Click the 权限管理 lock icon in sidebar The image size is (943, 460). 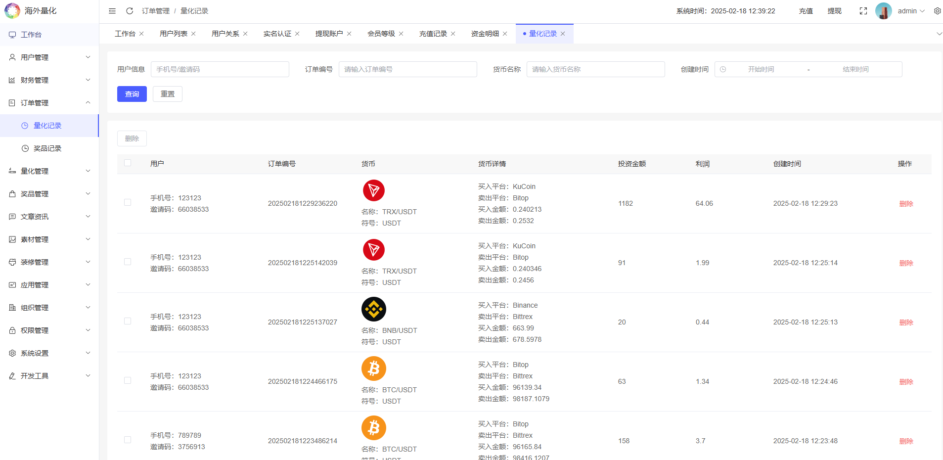tap(12, 330)
